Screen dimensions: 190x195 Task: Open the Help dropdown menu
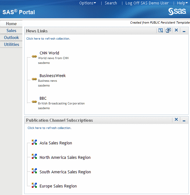tap(182, 3)
